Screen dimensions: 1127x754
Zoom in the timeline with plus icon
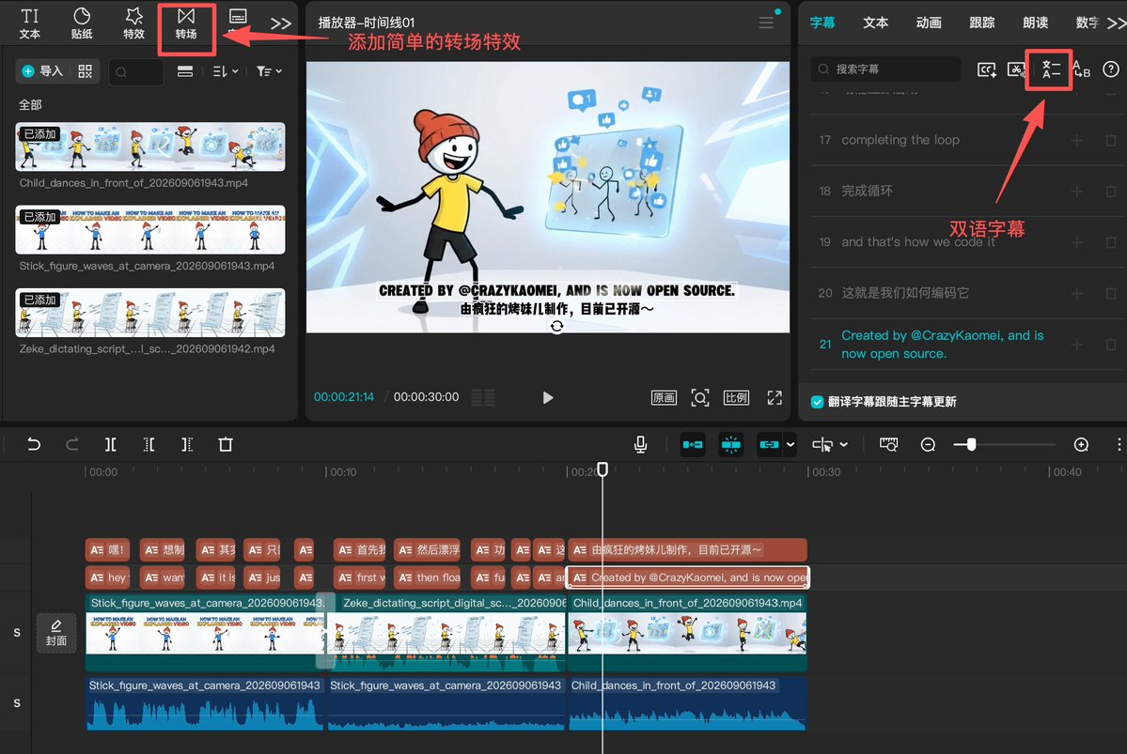(x=1081, y=445)
